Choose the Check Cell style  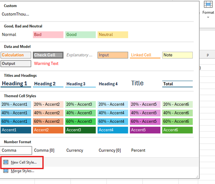click(x=48, y=55)
